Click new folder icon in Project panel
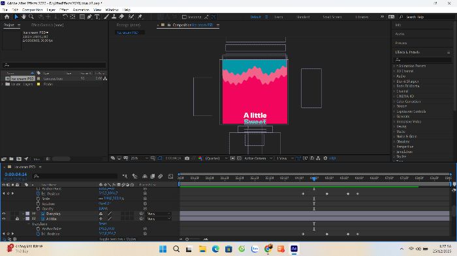 (x=11, y=159)
